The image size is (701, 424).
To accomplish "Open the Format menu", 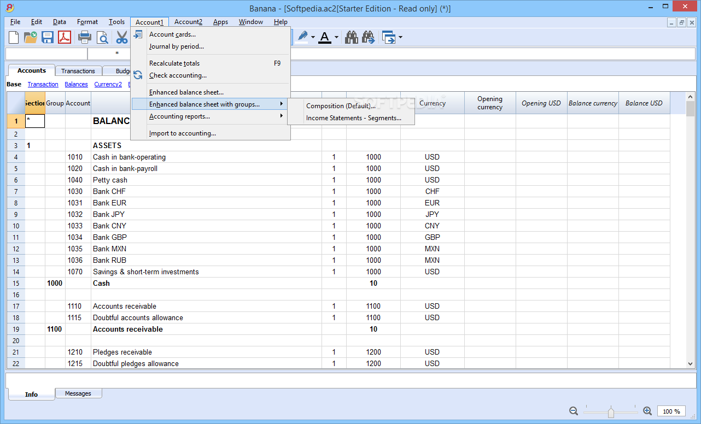I will tap(87, 22).
